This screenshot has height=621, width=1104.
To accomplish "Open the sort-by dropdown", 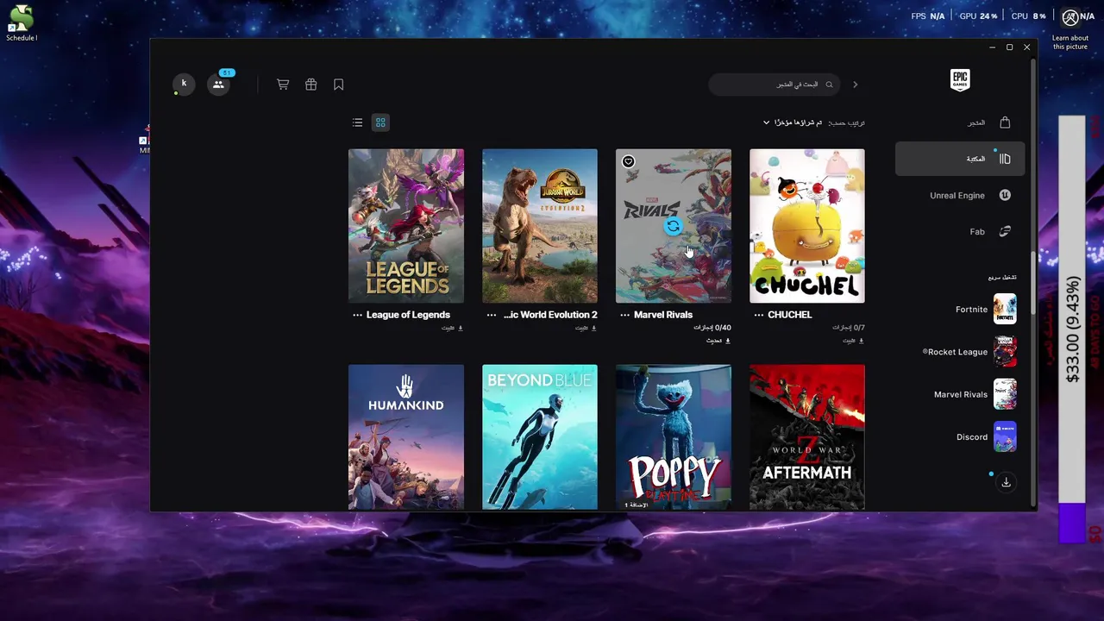I will click(x=792, y=122).
